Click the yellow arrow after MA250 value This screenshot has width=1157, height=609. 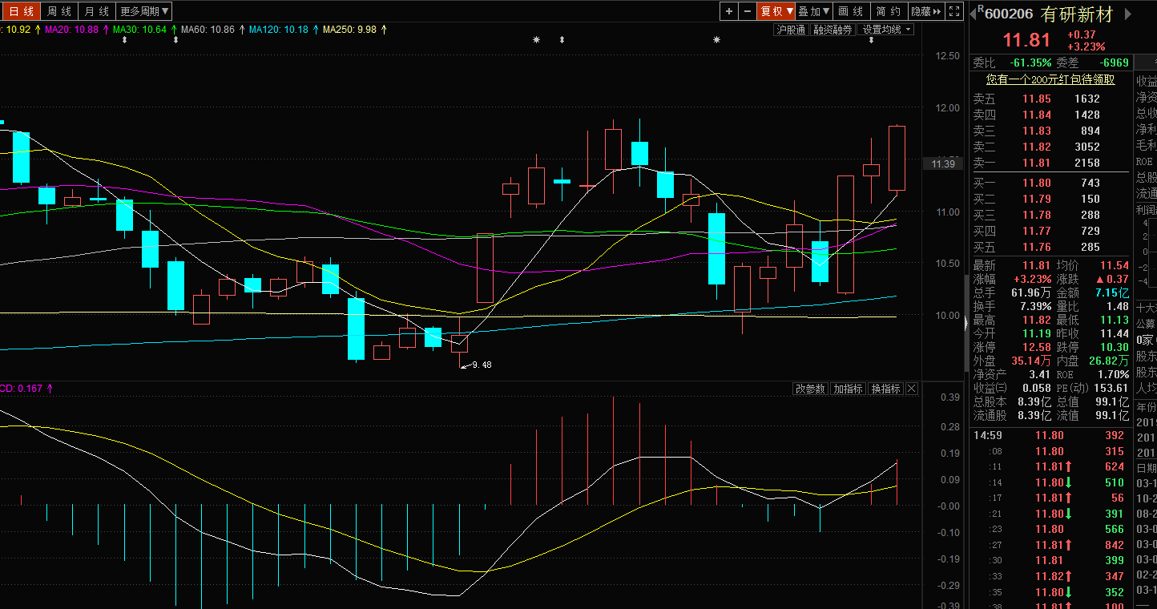[384, 30]
